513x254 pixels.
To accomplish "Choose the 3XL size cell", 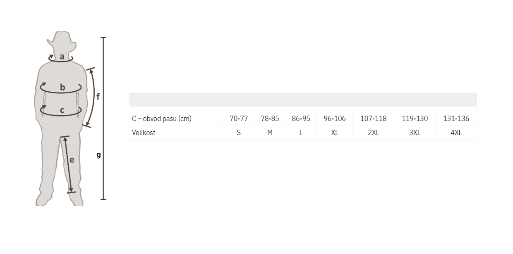I will pyautogui.click(x=415, y=133).
